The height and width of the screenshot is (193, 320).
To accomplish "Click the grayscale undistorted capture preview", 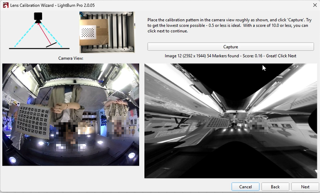I will coord(230,121).
